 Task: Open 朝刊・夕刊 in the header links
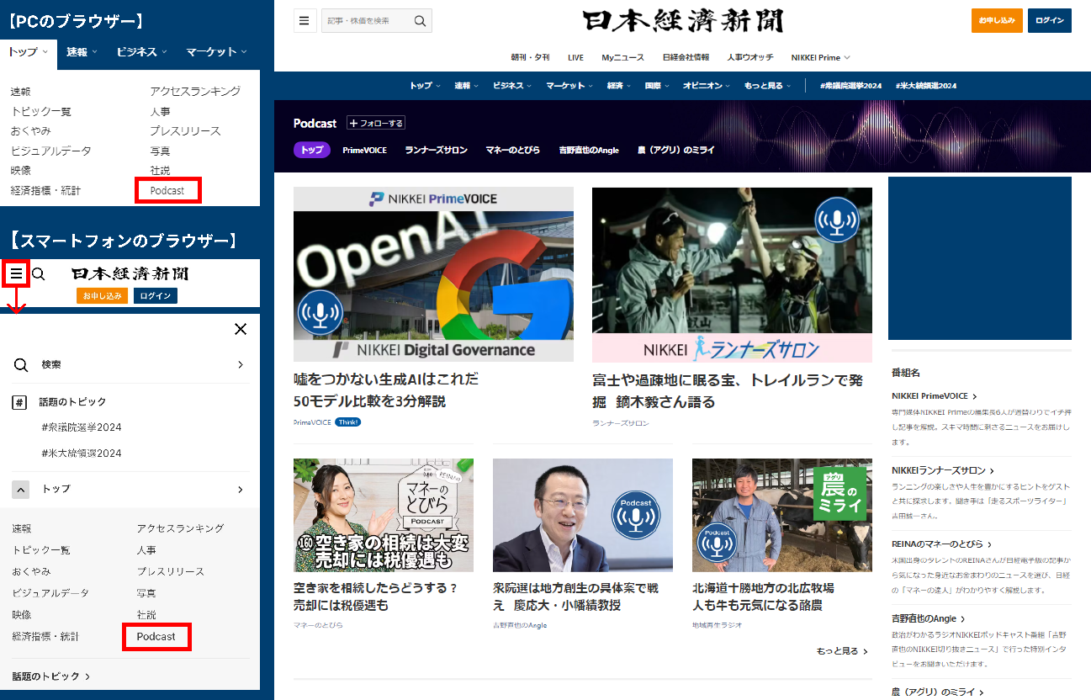pyautogui.click(x=530, y=57)
